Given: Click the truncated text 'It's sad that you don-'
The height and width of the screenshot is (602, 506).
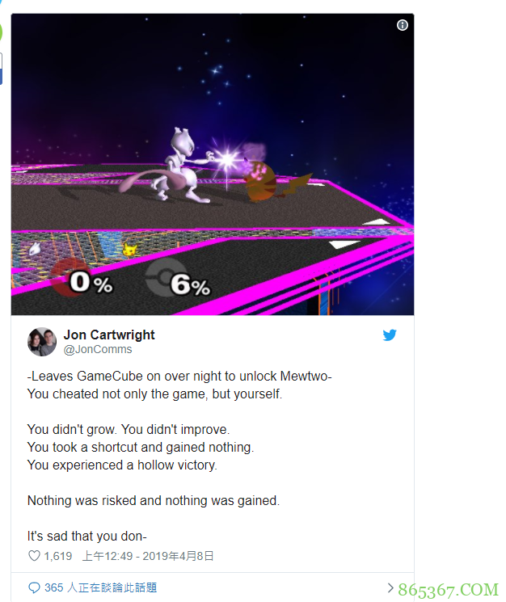Looking at the screenshot, I should coord(87,536).
